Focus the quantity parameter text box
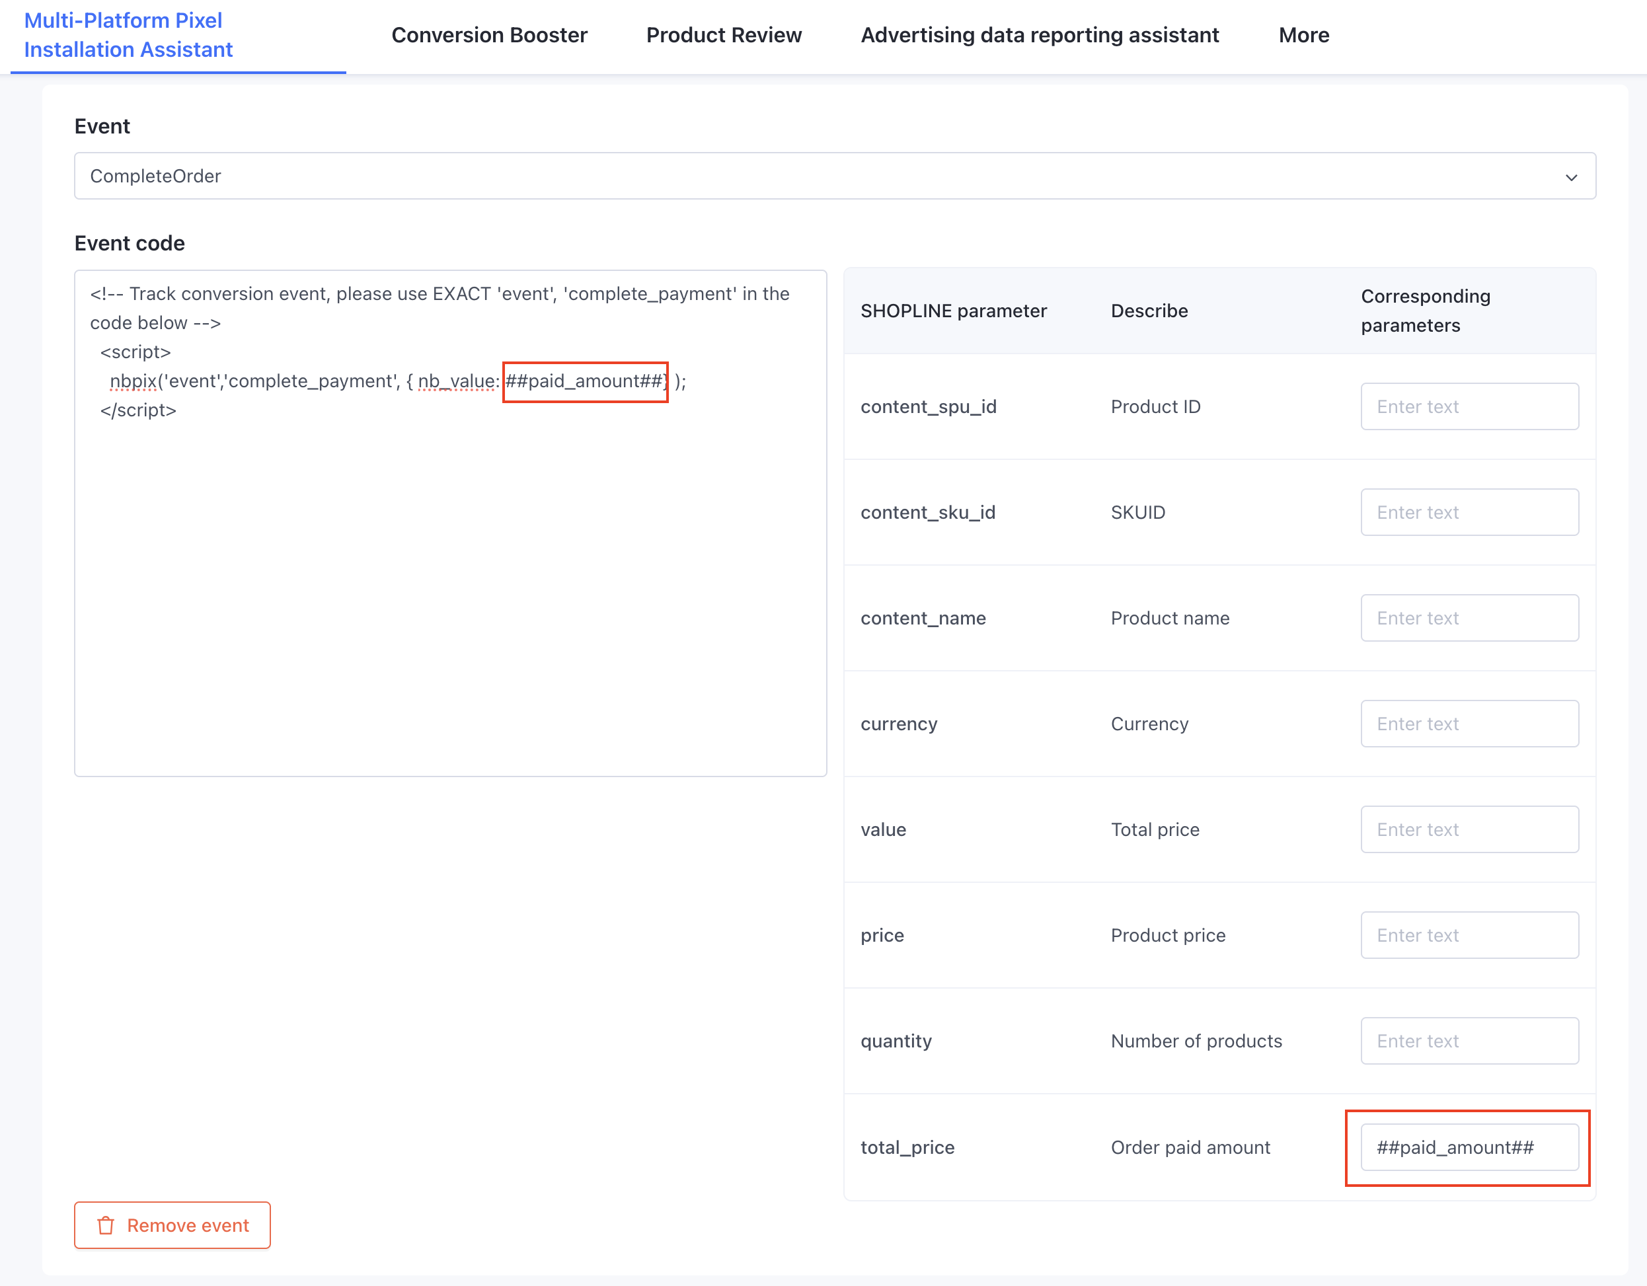 [1469, 1040]
